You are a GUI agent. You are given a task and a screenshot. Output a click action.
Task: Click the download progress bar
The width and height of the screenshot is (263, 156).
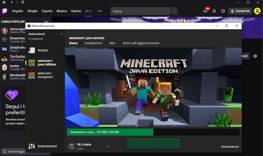coord(153,132)
